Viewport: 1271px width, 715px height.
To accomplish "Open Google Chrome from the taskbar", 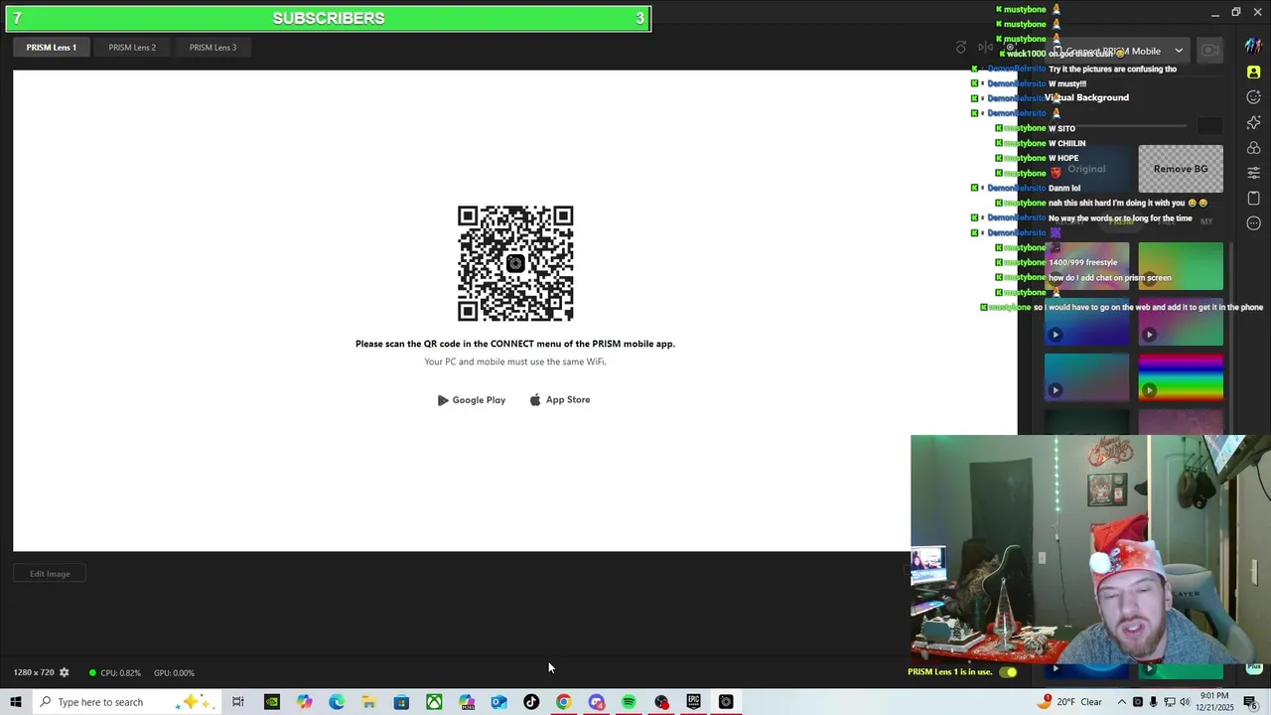I will [x=564, y=702].
